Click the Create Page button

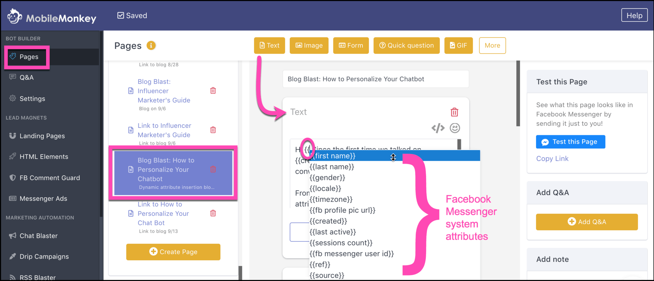173,252
